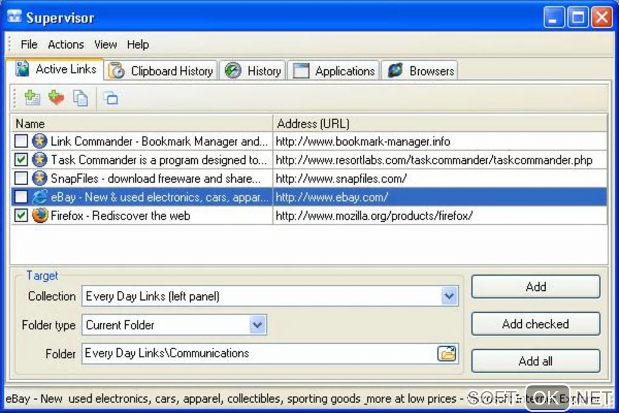Click the Add all button
This screenshot has width=619, height=413.
536,361
